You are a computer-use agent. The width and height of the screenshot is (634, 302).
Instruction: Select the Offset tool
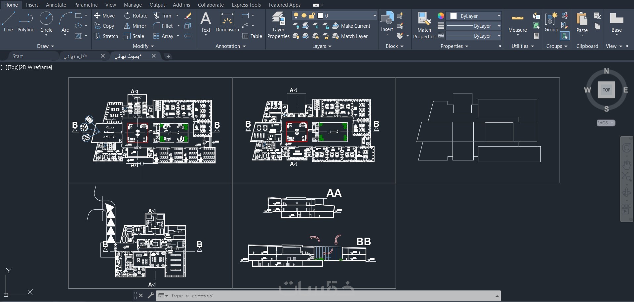point(188,36)
